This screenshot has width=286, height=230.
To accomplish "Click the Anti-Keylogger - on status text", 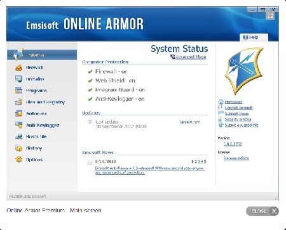I will point(120,99).
